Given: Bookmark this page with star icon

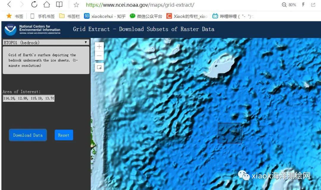Looking at the screenshot, I should pos(76,5).
